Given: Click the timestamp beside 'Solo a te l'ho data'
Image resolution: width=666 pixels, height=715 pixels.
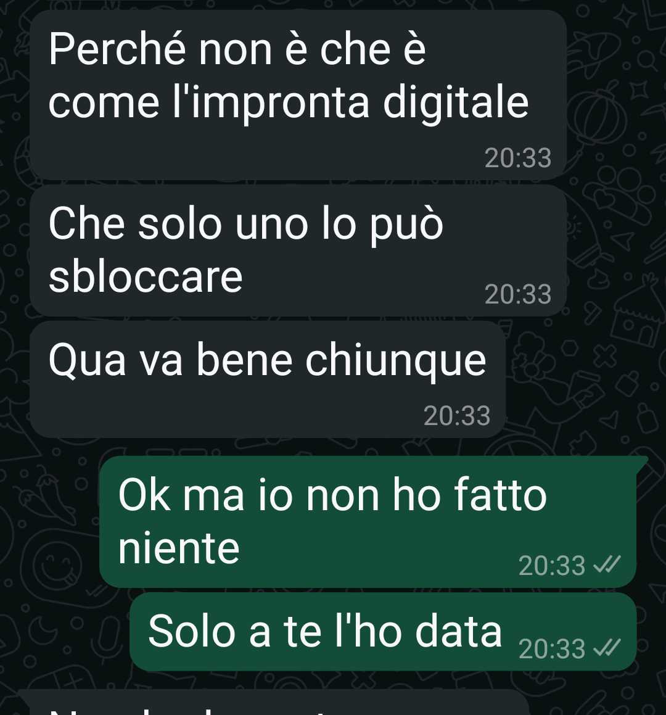Looking at the screenshot, I should 551,649.
